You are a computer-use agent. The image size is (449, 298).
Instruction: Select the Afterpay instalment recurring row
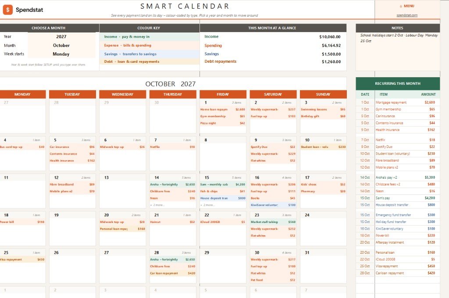(x=398, y=242)
